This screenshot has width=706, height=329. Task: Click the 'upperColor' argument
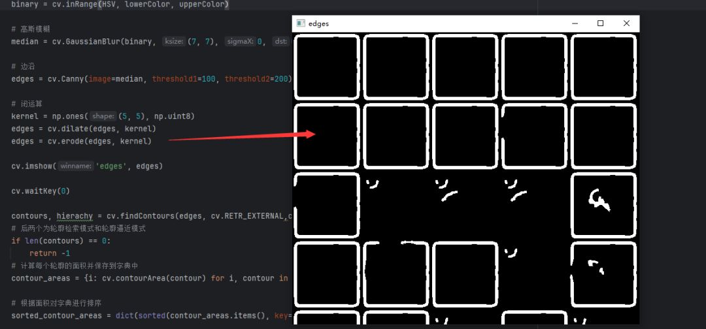[x=202, y=5]
